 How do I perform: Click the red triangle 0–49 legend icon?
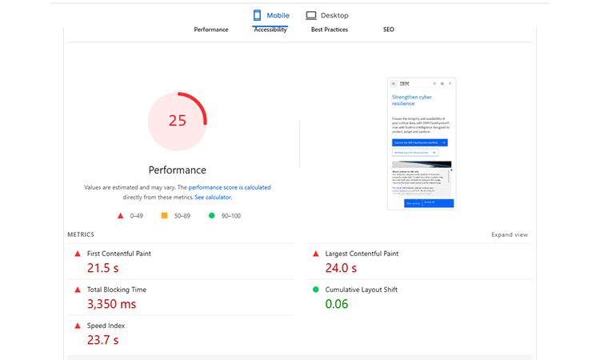tap(120, 216)
